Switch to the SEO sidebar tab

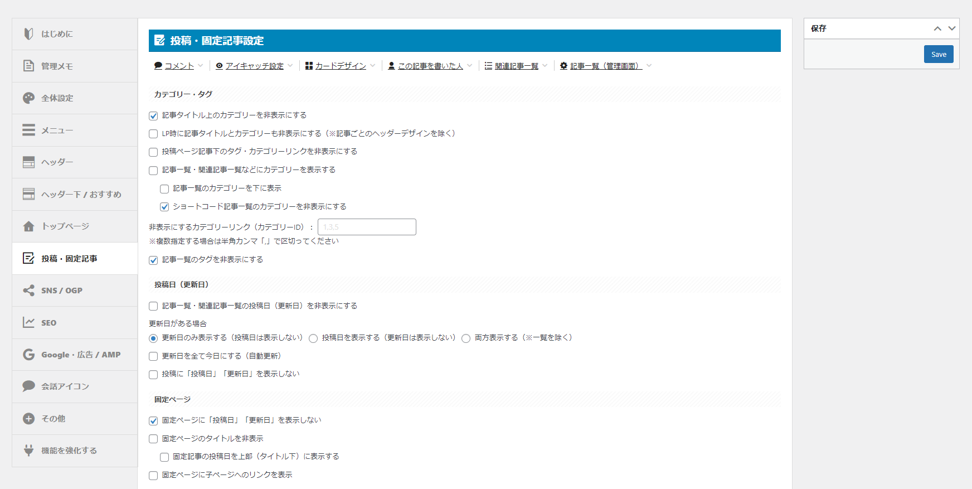click(x=75, y=322)
